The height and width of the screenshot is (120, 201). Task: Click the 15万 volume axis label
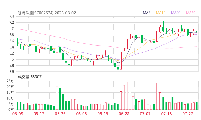click(10, 92)
